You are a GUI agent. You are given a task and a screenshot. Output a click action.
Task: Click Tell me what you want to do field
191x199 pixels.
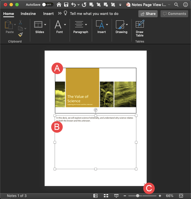coord(94,14)
